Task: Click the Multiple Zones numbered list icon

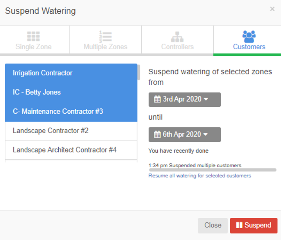Action: point(105,36)
